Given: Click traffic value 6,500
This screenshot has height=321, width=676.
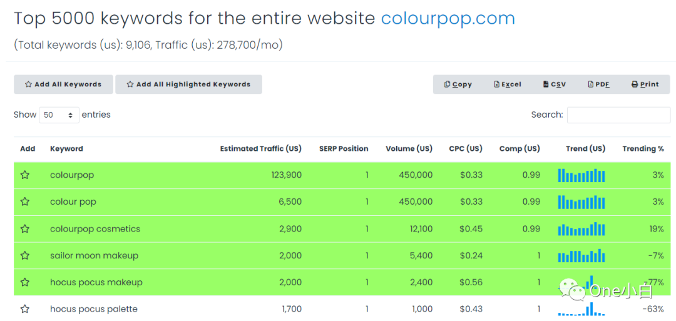Looking at the screenshot, I should (290, 201).
